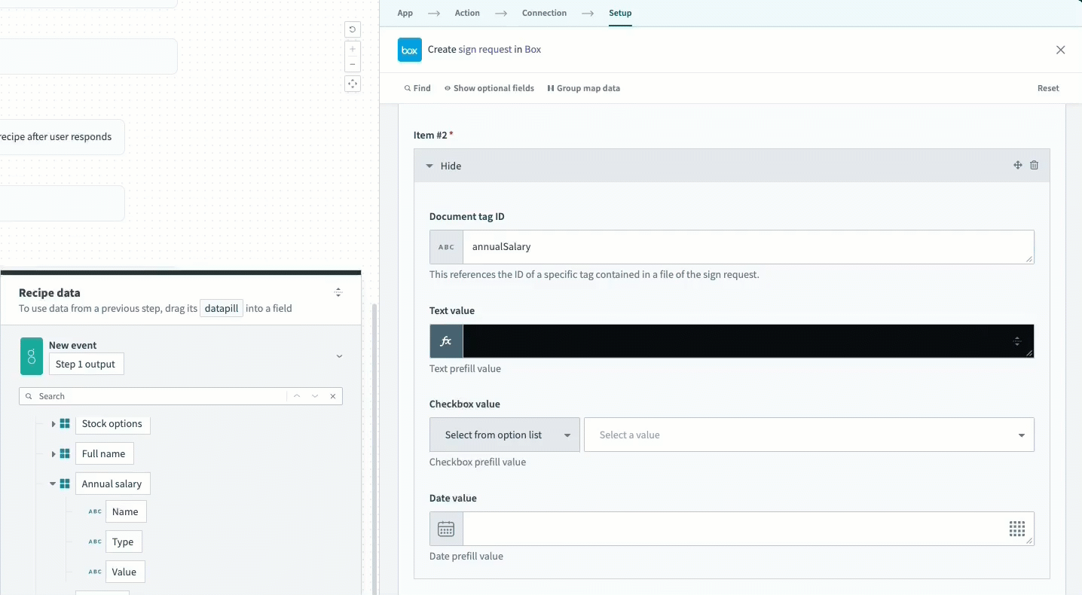Open the 'Select from option list' dropdown

click(x=504, y=435)
